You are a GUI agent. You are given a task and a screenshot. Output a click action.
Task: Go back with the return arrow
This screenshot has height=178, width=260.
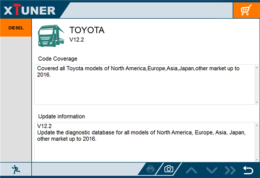click(248, 169)
